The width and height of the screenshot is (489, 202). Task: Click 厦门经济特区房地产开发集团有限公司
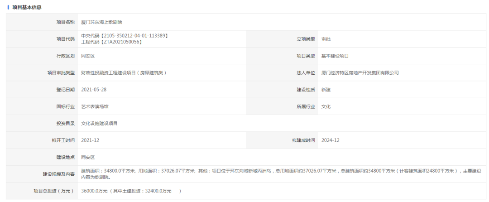click(360, 73)
